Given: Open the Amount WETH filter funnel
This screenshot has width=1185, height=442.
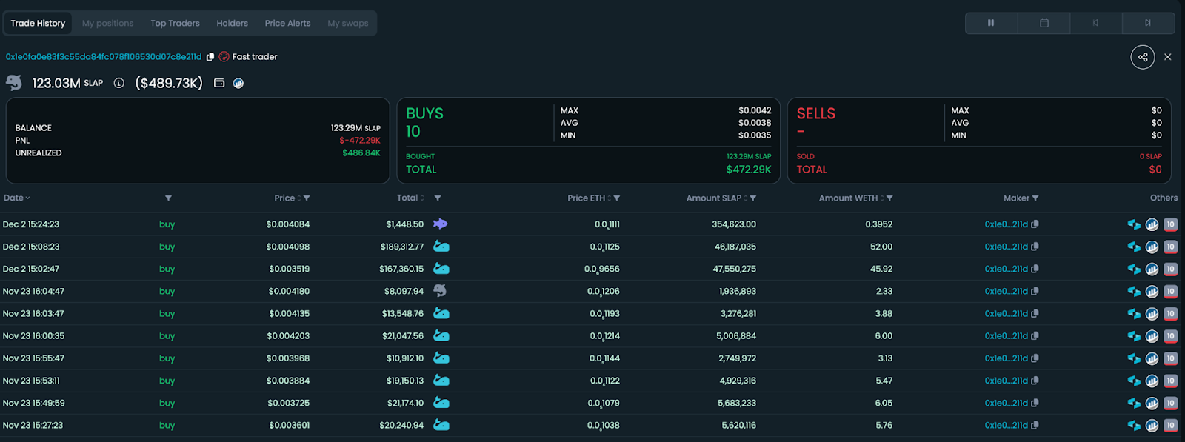Looking at the screenshot, I should click(889, 198).
